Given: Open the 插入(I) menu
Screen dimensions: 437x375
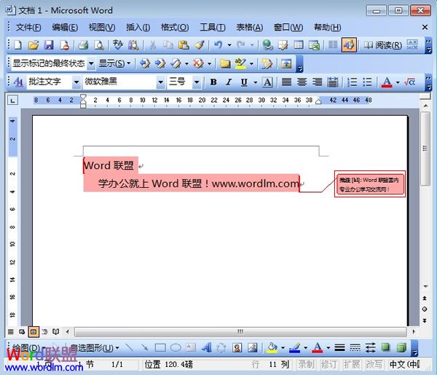Looking at the screenshot, I should point(138,27).
